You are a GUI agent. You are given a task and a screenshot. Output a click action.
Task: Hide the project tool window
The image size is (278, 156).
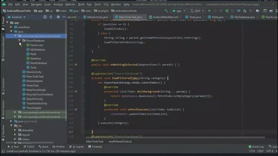(64, 17)
